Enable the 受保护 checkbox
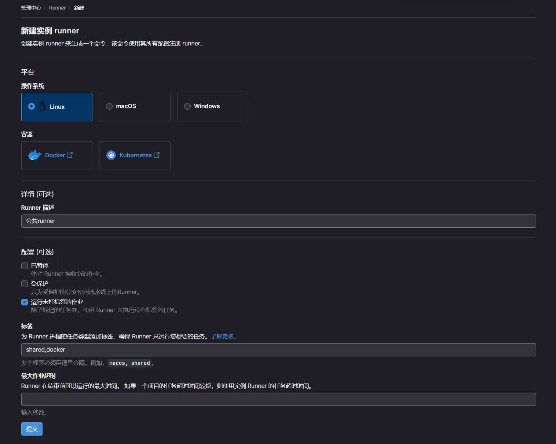The width and height of the screenshot is (556, 444). tap(25, 284)
